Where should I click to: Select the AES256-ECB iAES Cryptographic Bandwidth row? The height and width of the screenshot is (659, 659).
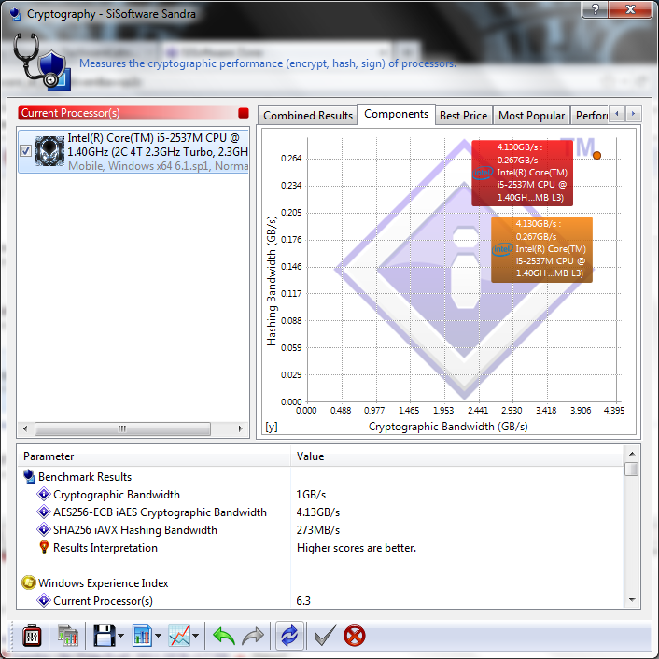320,512
